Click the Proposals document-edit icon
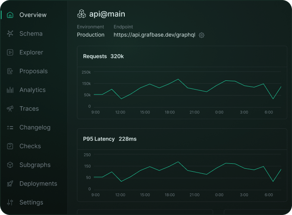This screenshot has height=215, width=292. [x=10, y=71]
